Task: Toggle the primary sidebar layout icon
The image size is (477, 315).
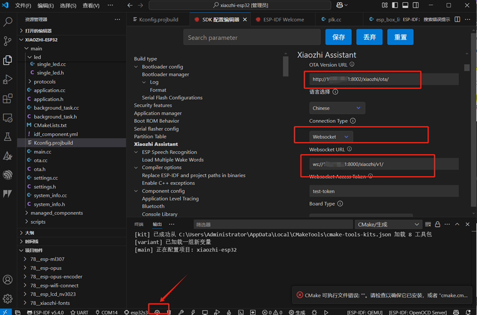Action: tap(395, 5)
